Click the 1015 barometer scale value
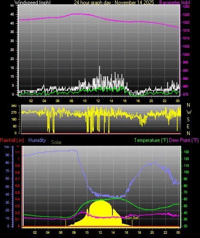Screen dimensions: 200x238 186,30
